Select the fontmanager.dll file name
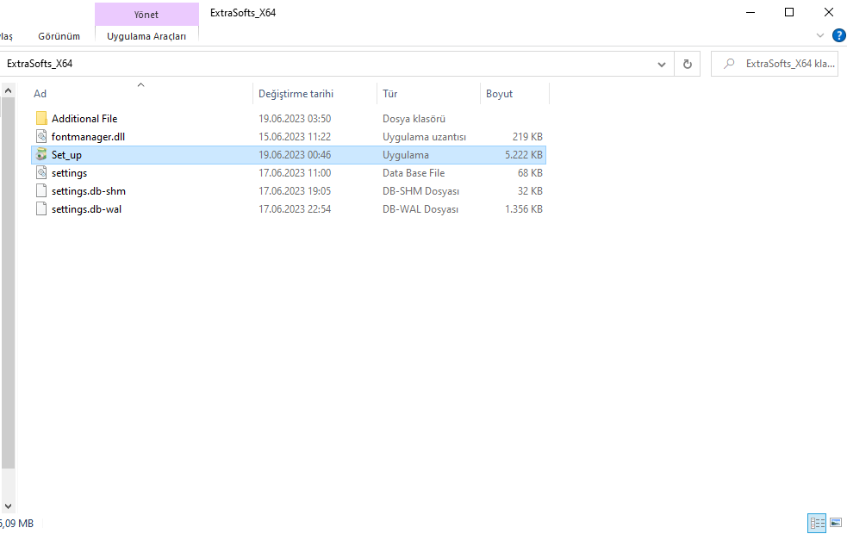The width and height of the screenshot is (847, 534). pos(88,137)
